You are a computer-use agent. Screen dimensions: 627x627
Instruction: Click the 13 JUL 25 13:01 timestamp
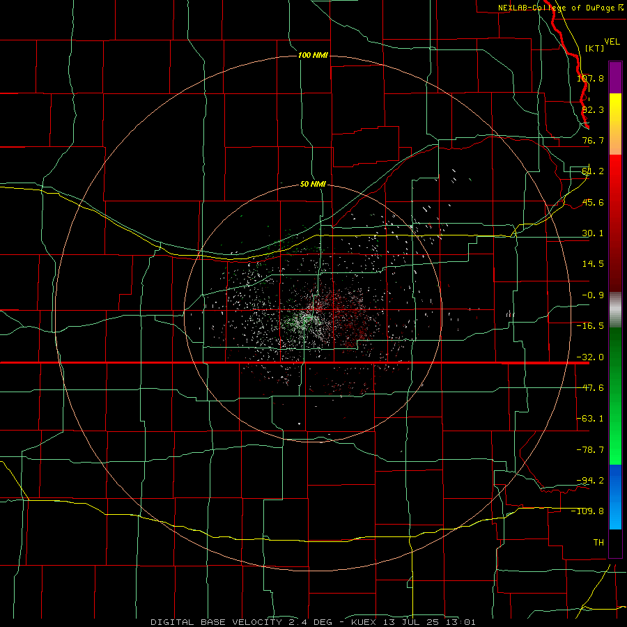click(429, 622)
